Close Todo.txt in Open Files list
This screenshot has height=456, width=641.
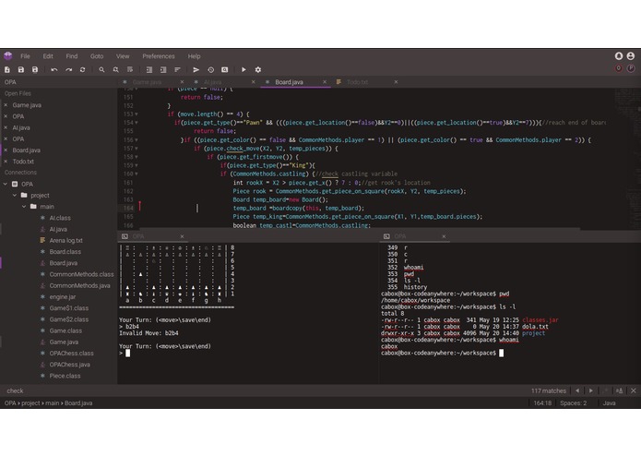click(x=6, y=162)
